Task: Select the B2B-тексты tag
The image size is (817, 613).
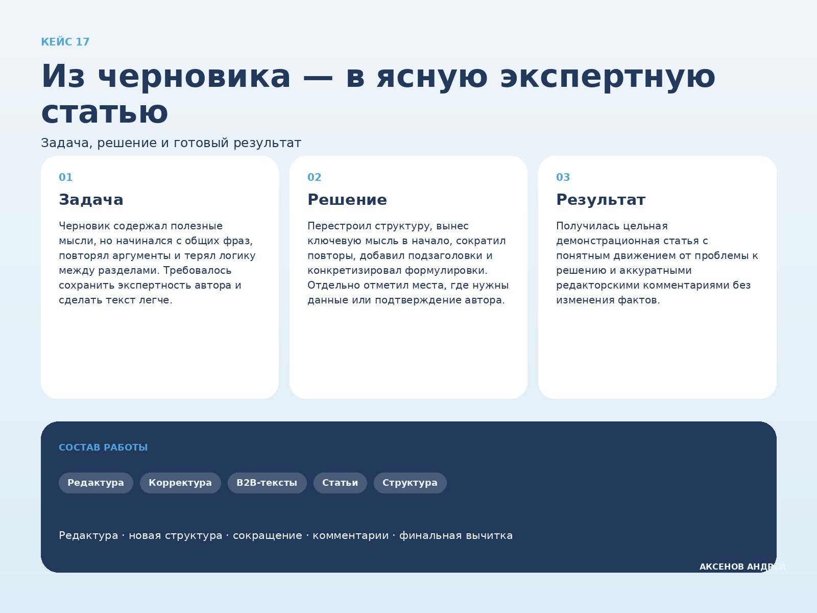Action: pos(267,483)
